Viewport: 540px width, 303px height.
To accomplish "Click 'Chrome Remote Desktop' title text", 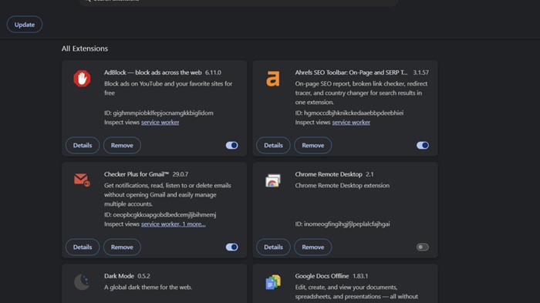I will (x=329, y=174).
